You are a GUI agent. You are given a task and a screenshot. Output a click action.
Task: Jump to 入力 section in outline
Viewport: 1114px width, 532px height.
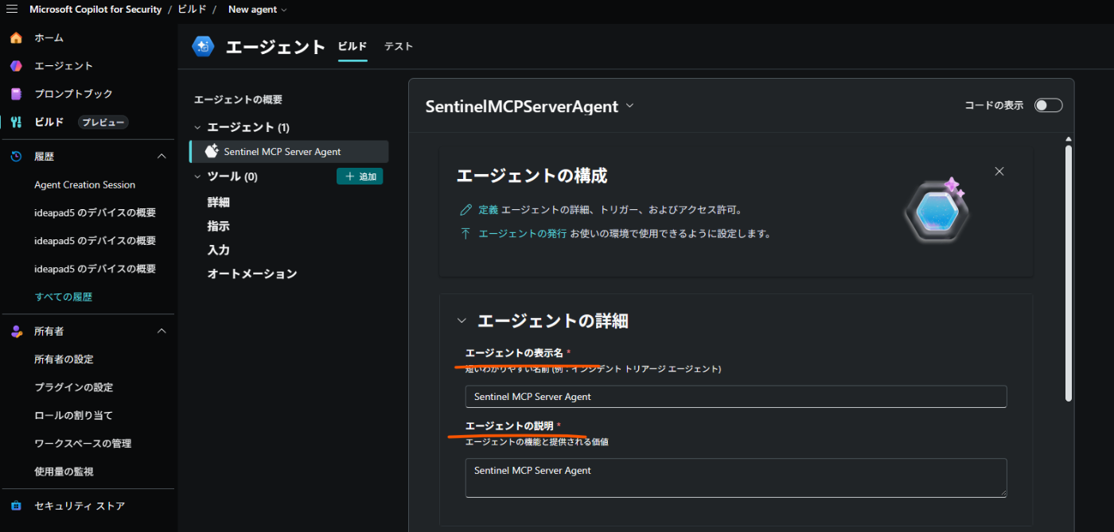pos(219,250)
